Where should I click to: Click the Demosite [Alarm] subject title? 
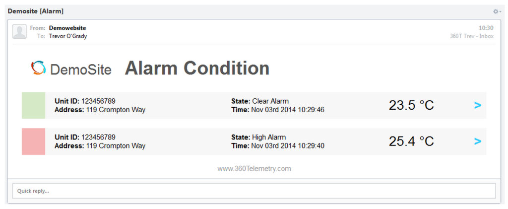(36, 11)
